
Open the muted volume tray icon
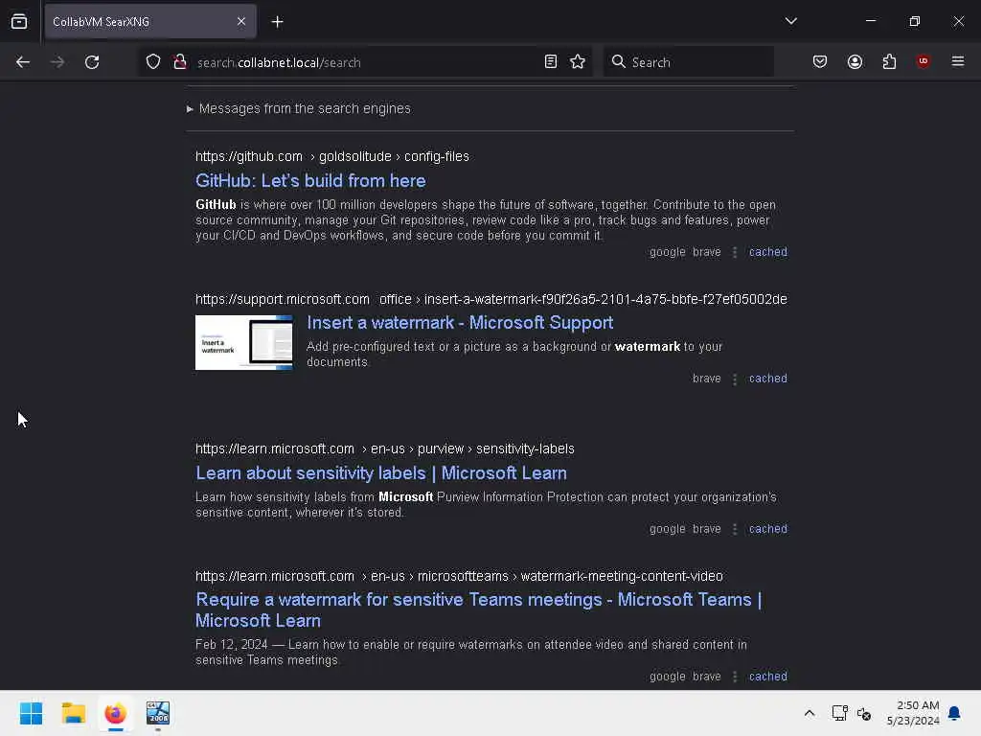tap(864, 713)
